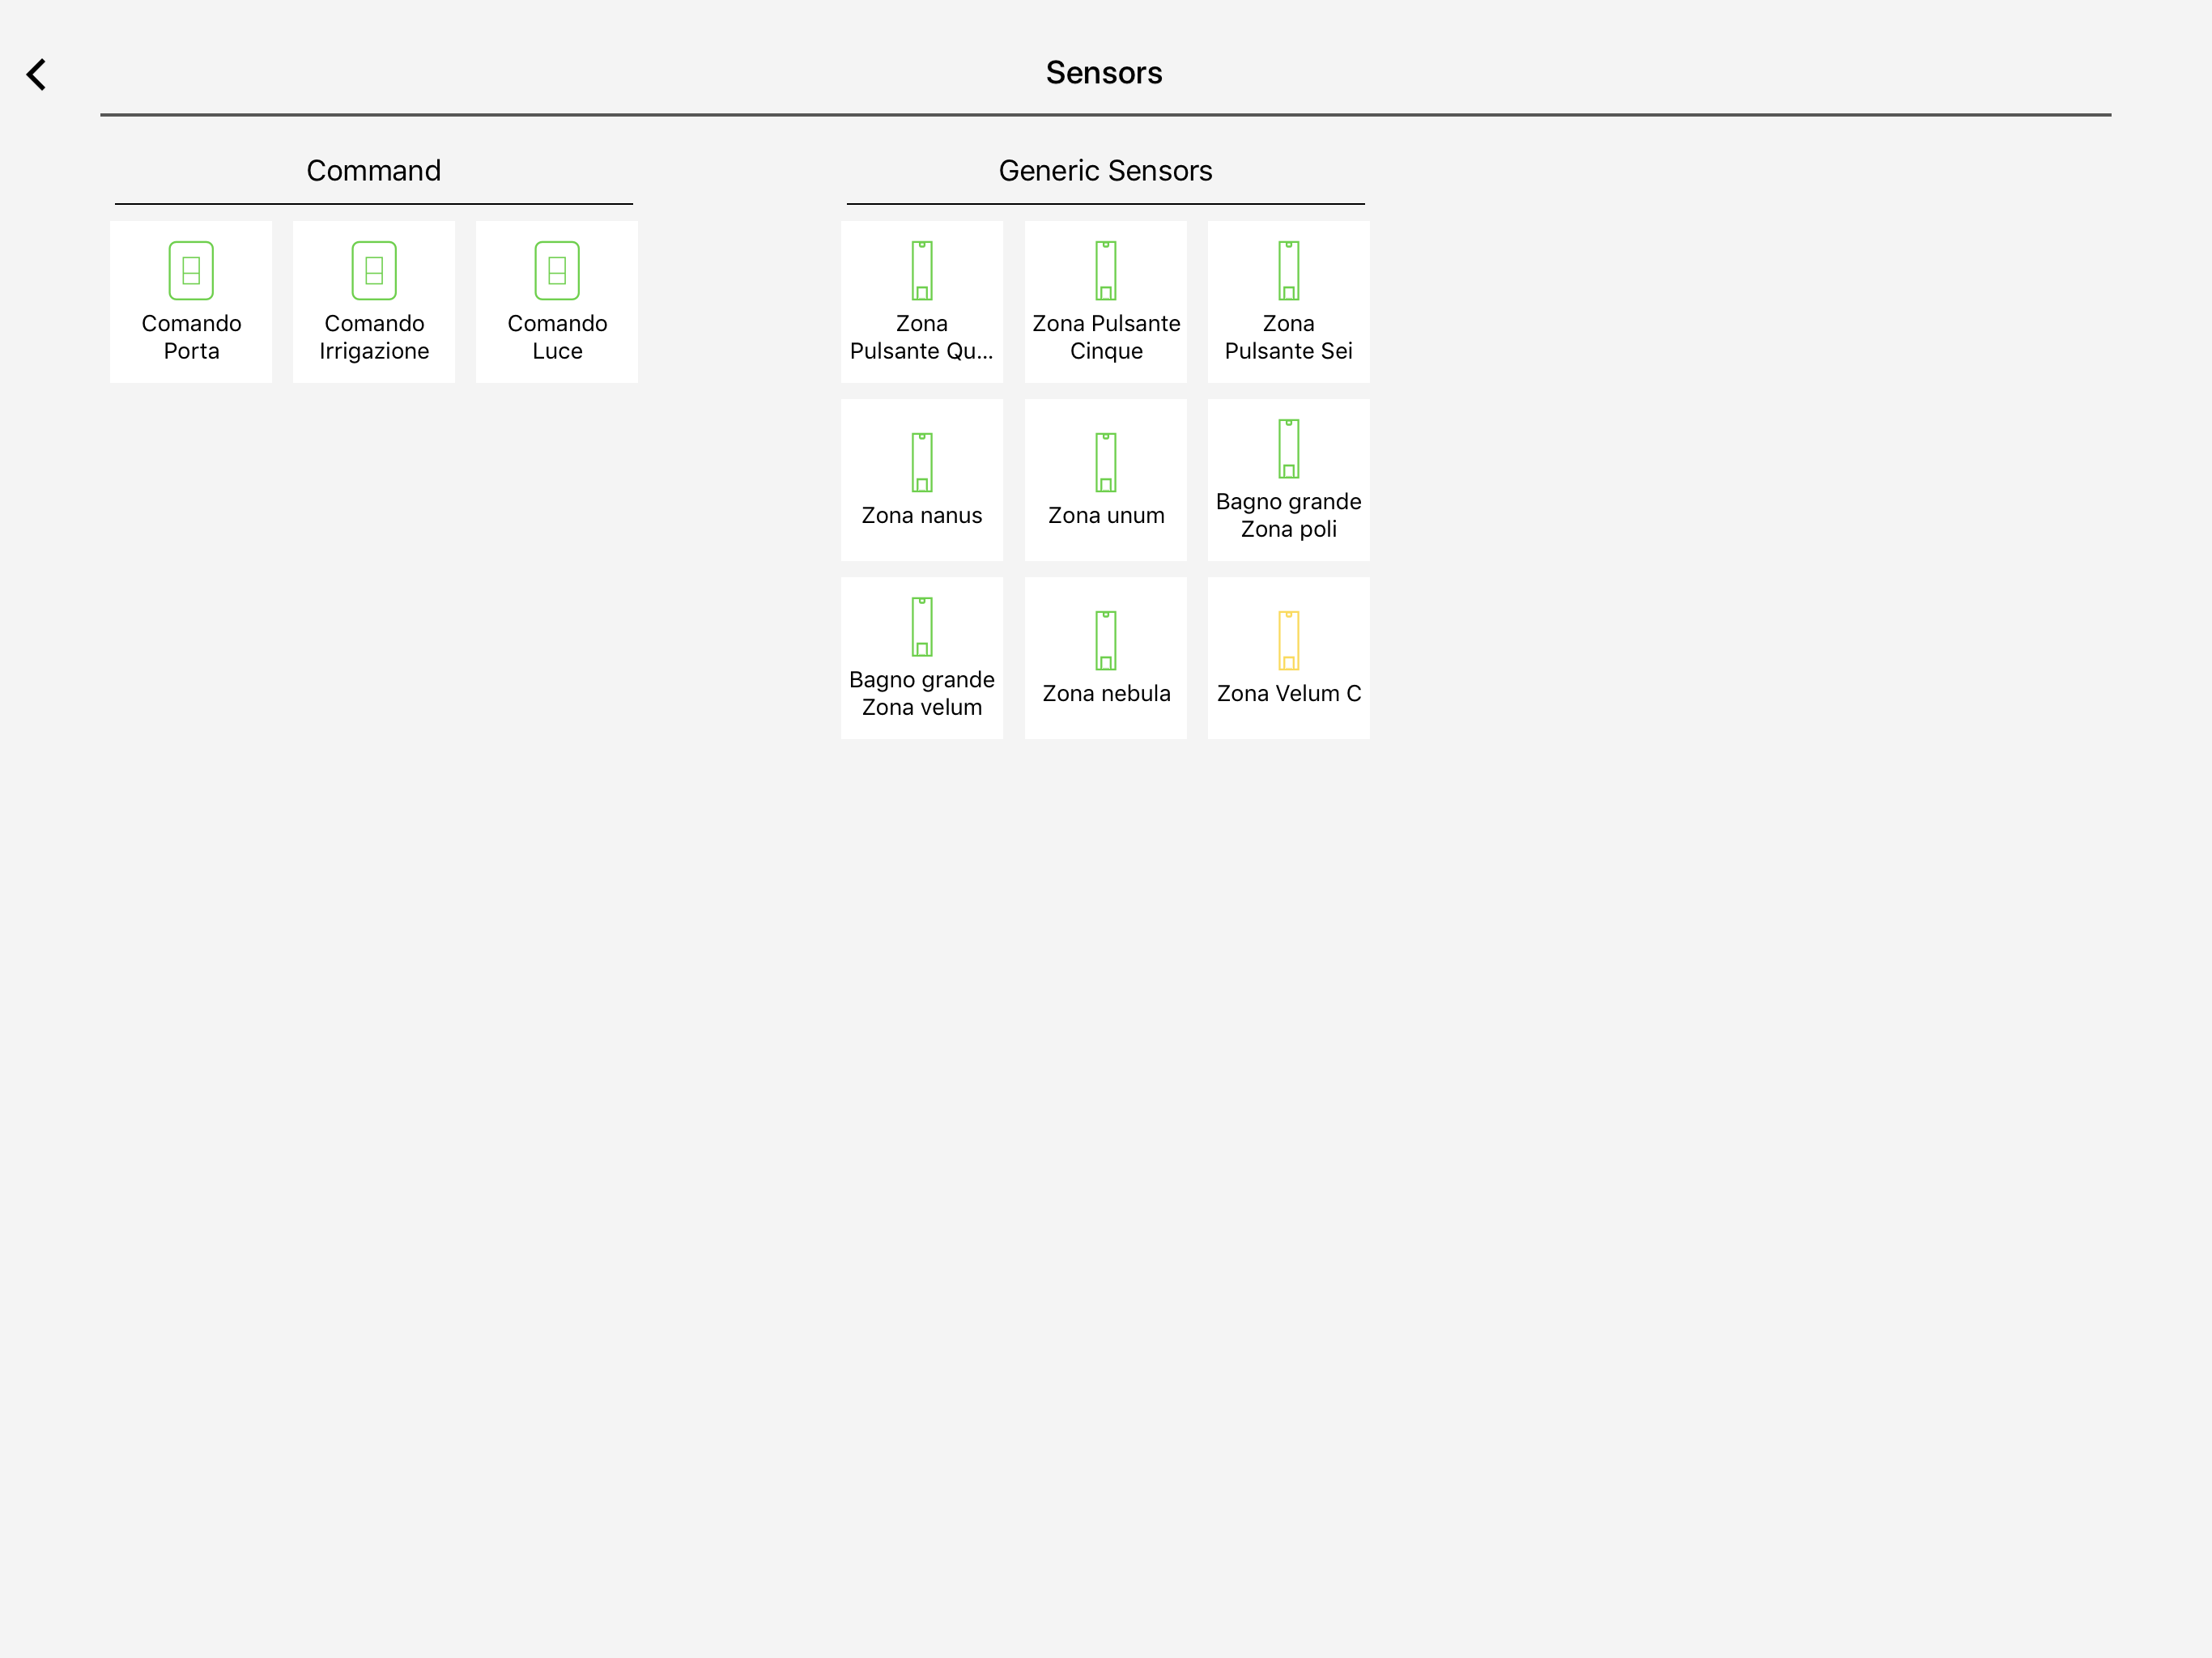Select the Zona unum sensor icon

1106,462
